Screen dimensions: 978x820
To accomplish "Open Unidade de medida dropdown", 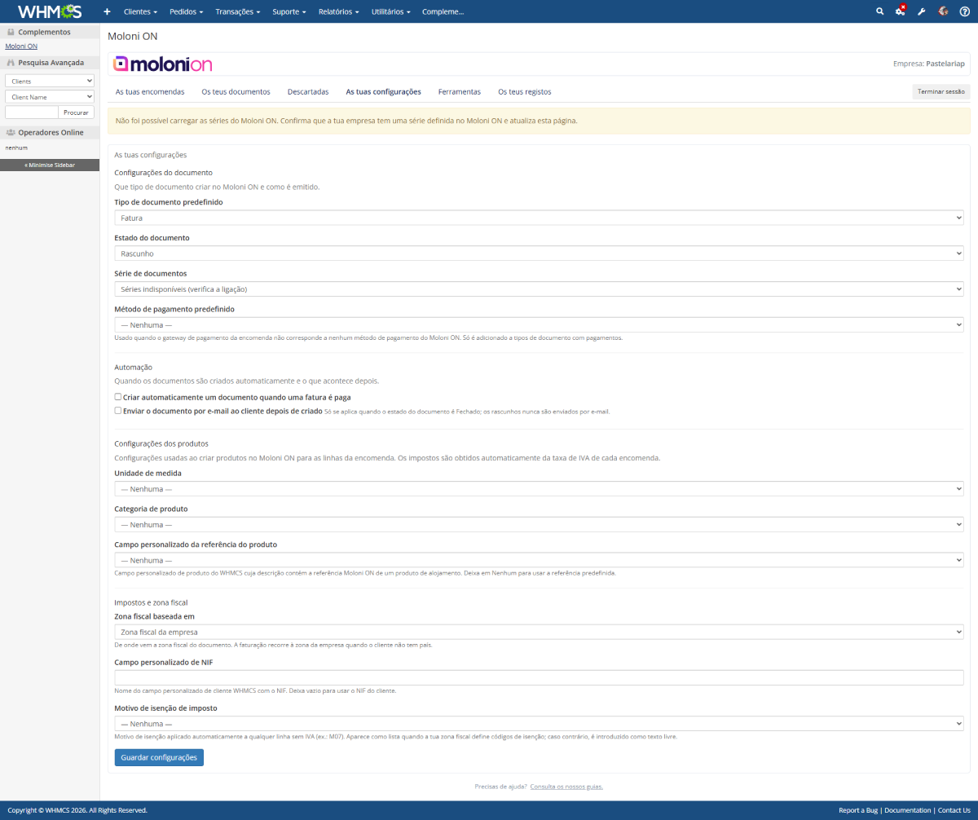I will pos(539,489).
